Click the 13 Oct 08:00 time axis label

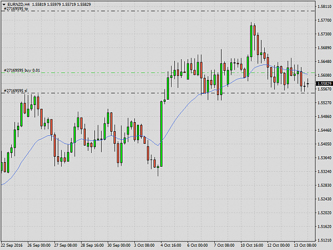click(305, 245)
